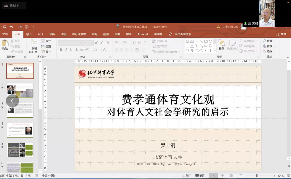Expand the Layout (版式) dropdown
Screen dimensions: 291x179
[x=47, y=41]
